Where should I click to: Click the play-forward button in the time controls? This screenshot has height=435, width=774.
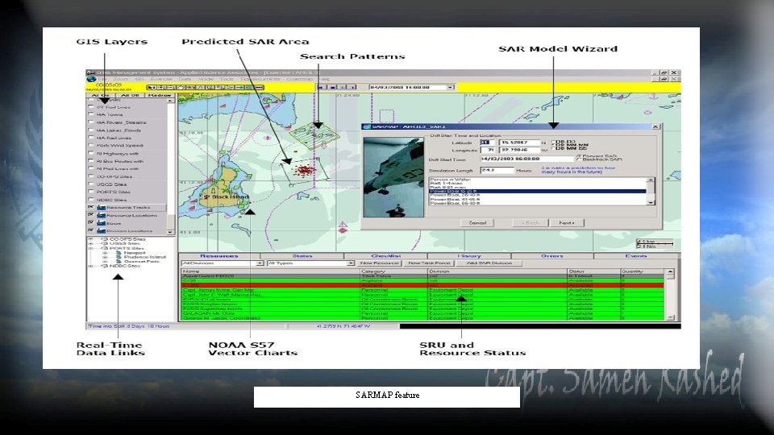(x=352, y=87)
